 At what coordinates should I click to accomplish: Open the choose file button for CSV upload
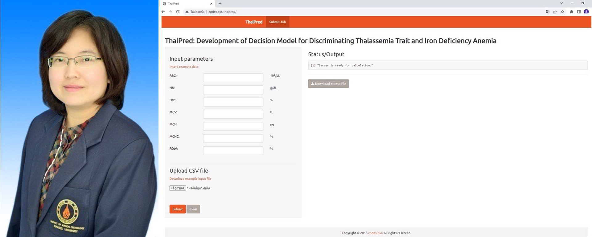coord(178,188)
